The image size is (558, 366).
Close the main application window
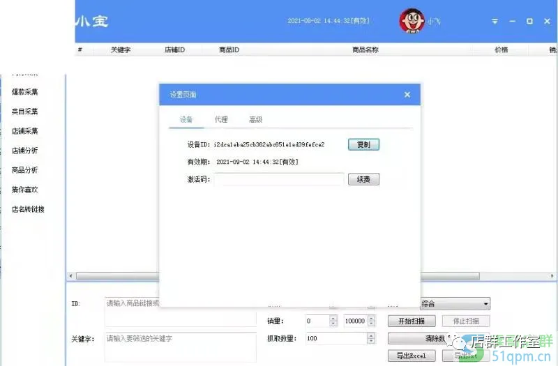tap(548, 22)
